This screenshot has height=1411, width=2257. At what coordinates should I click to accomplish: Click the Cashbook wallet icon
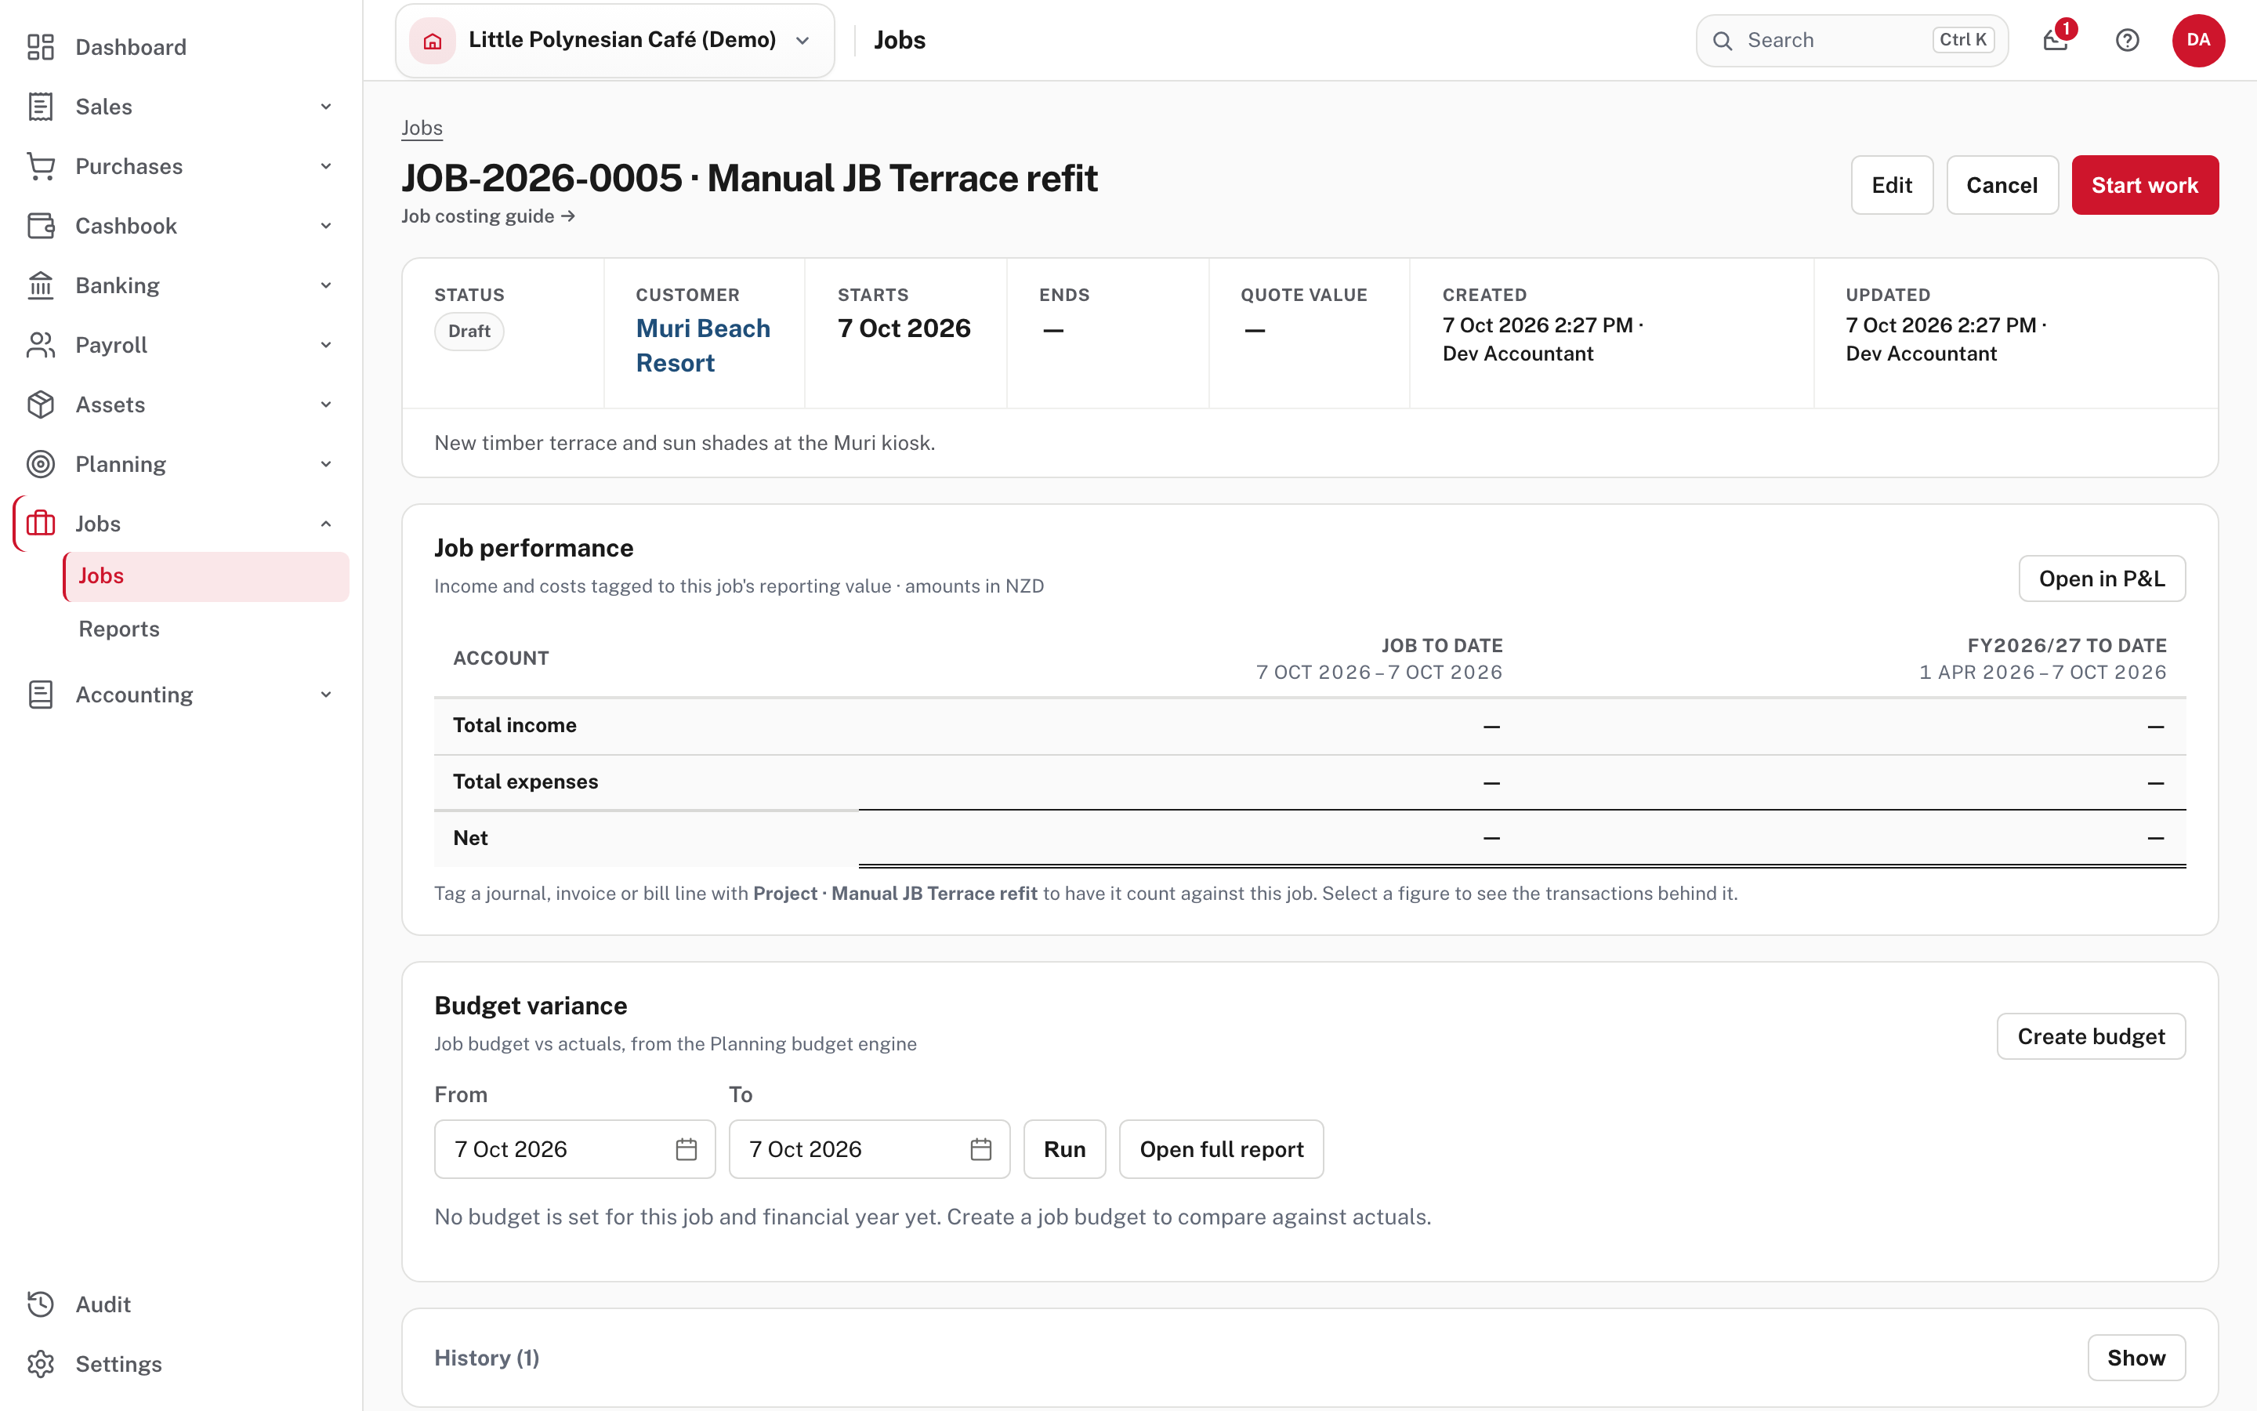pos(40,226)
